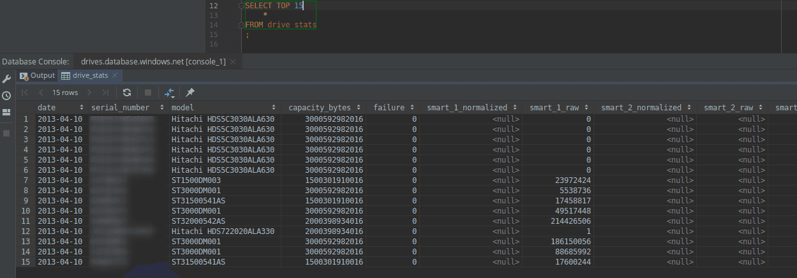Jump to the last page of results
Screen dimensions: 797x278
pos(105,92)
